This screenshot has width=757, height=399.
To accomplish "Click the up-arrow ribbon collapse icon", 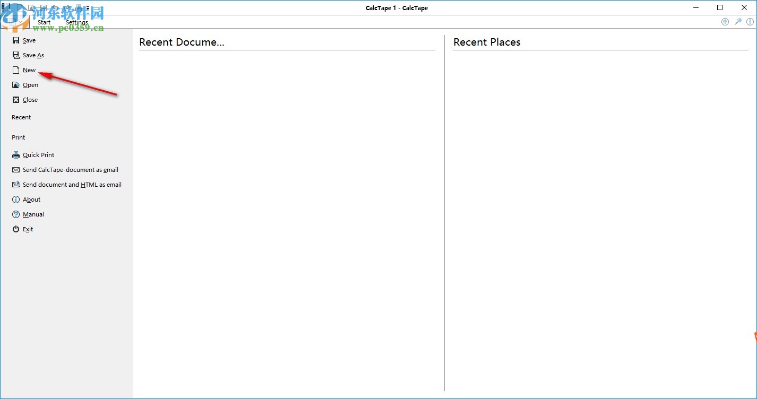I will [725, 22].
